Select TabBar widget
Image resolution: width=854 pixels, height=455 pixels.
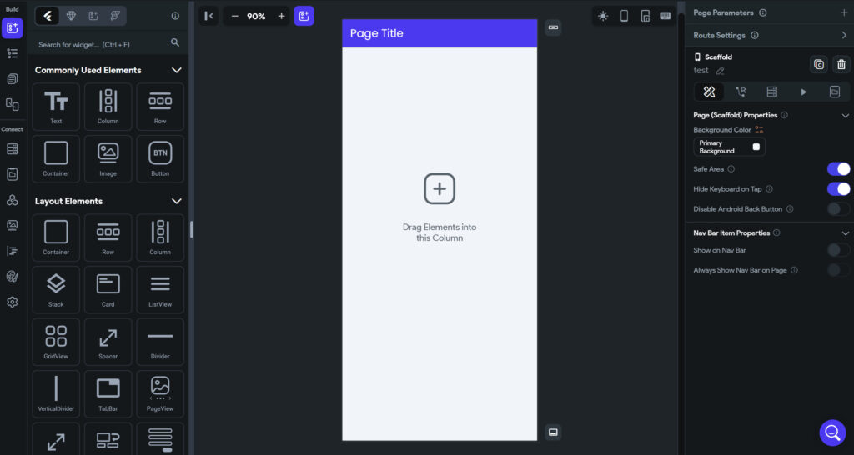(x=108, y=394)
